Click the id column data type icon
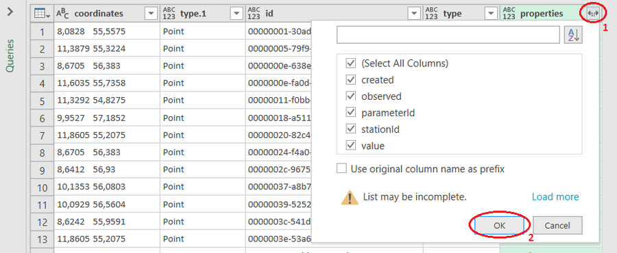The image size is (617, 253). (x=254, y=14)
